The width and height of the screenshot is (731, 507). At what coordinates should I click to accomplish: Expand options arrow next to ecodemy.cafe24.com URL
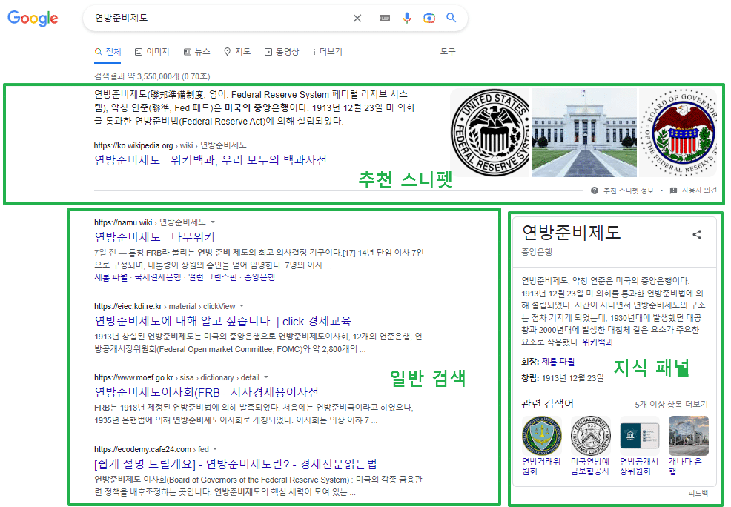tap(215, 448)
